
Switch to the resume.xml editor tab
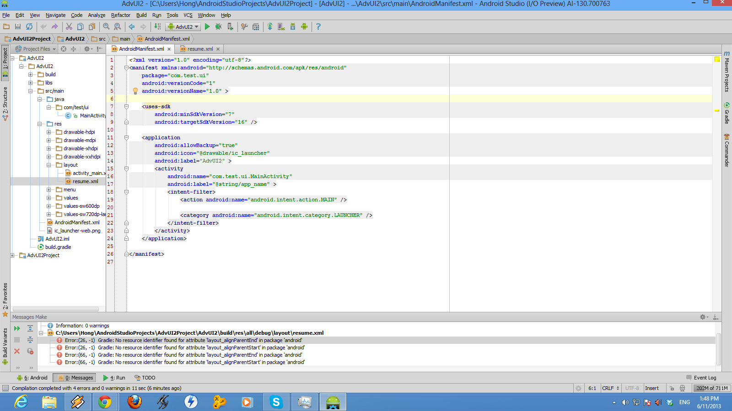tap(200, 49)
